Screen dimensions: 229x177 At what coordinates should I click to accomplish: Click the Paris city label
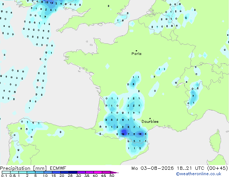coord(137,54)
